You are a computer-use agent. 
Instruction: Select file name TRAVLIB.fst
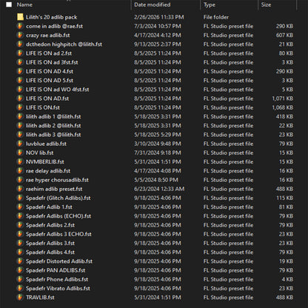point(40,298)
